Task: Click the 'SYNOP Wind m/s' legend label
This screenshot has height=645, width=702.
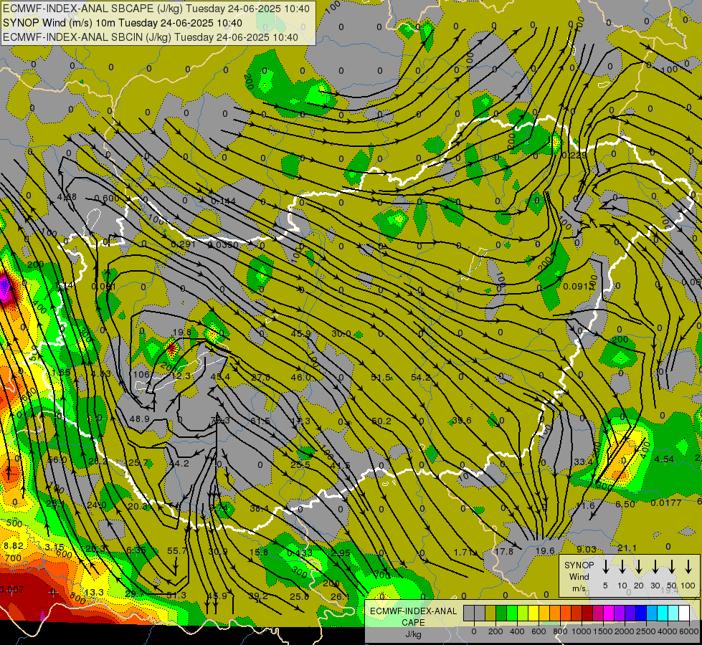Action: (x=579, y=576)
